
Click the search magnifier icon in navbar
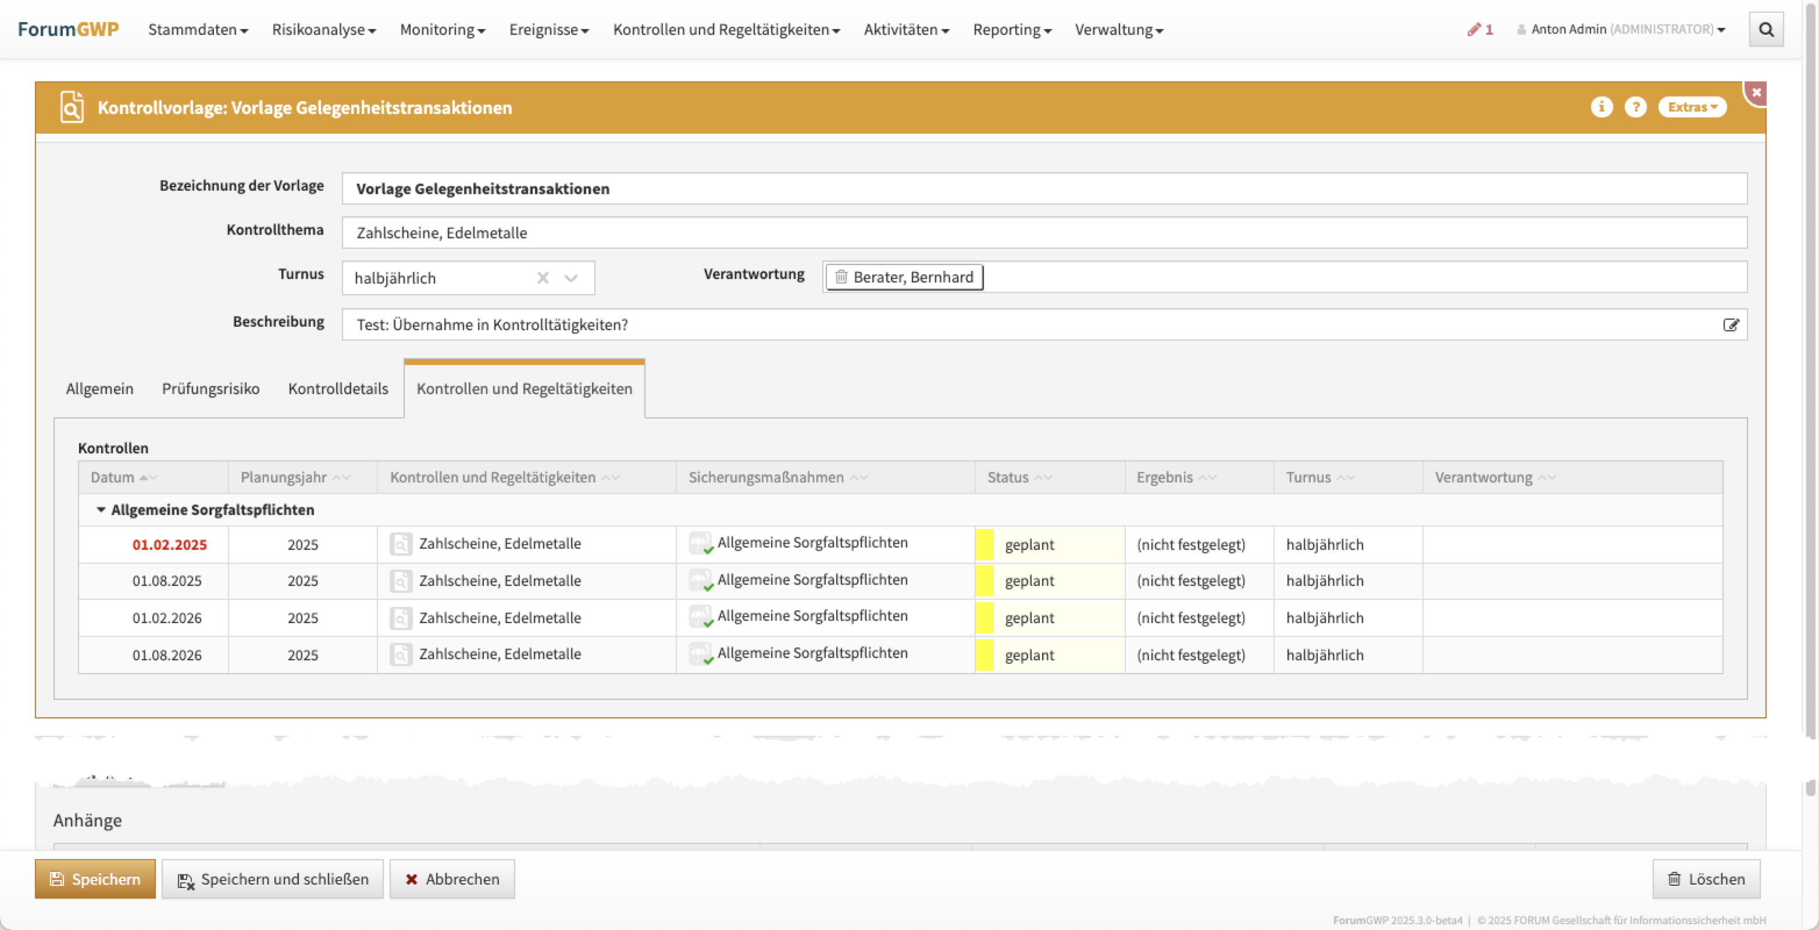1765,30
